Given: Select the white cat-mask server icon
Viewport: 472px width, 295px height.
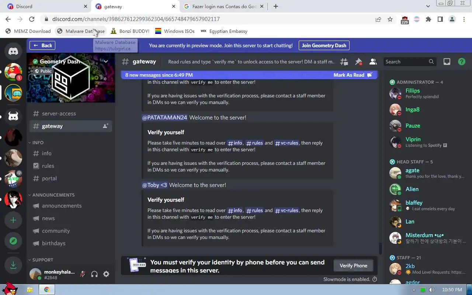Looking at the screenshot, I should coord(13,117).
